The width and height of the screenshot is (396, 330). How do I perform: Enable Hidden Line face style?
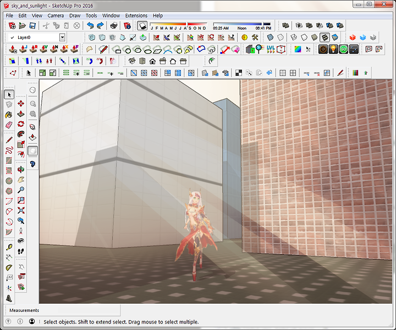point(304,37)
